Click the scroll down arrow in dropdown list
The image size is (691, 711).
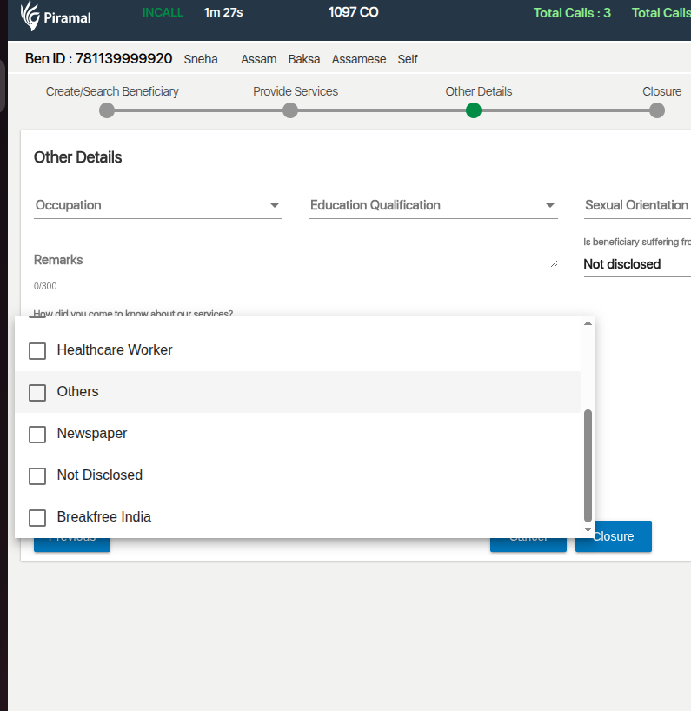588,529
